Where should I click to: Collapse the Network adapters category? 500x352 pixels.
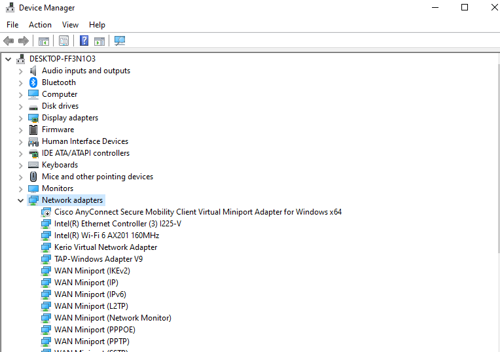(21, 201)
